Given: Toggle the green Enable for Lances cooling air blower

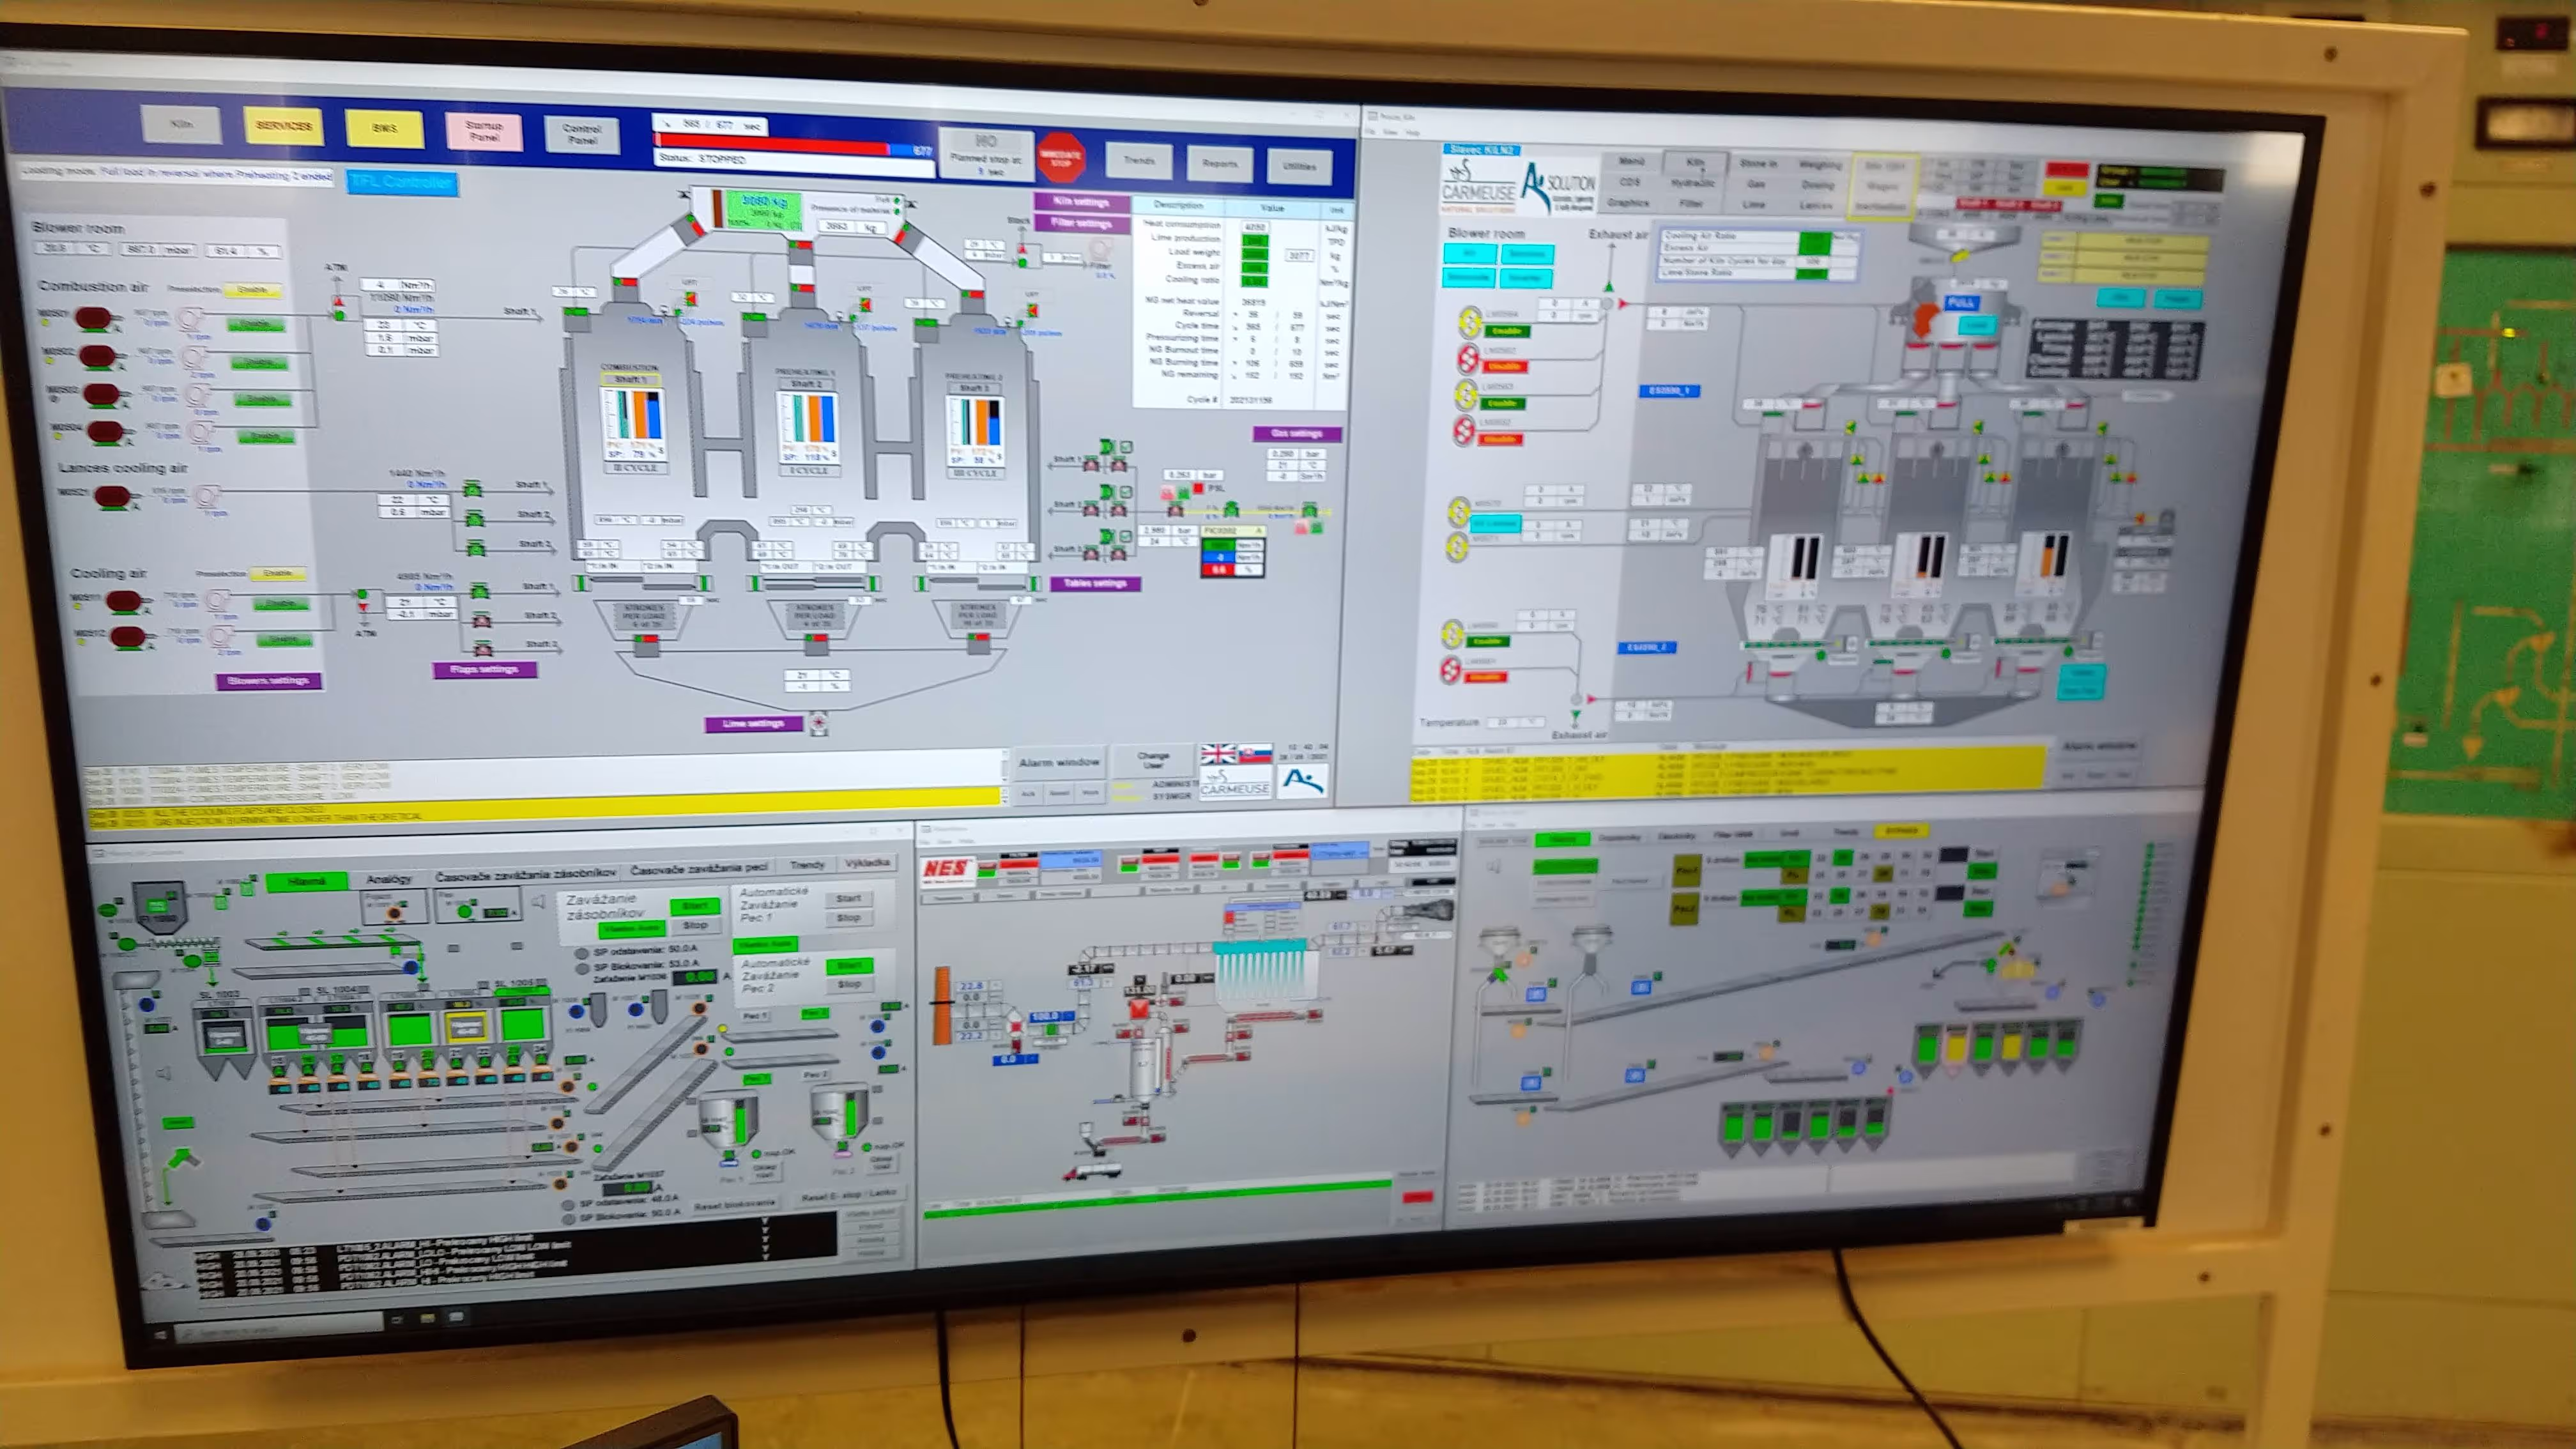Looking at the screenshot, I should pos(114,511).
